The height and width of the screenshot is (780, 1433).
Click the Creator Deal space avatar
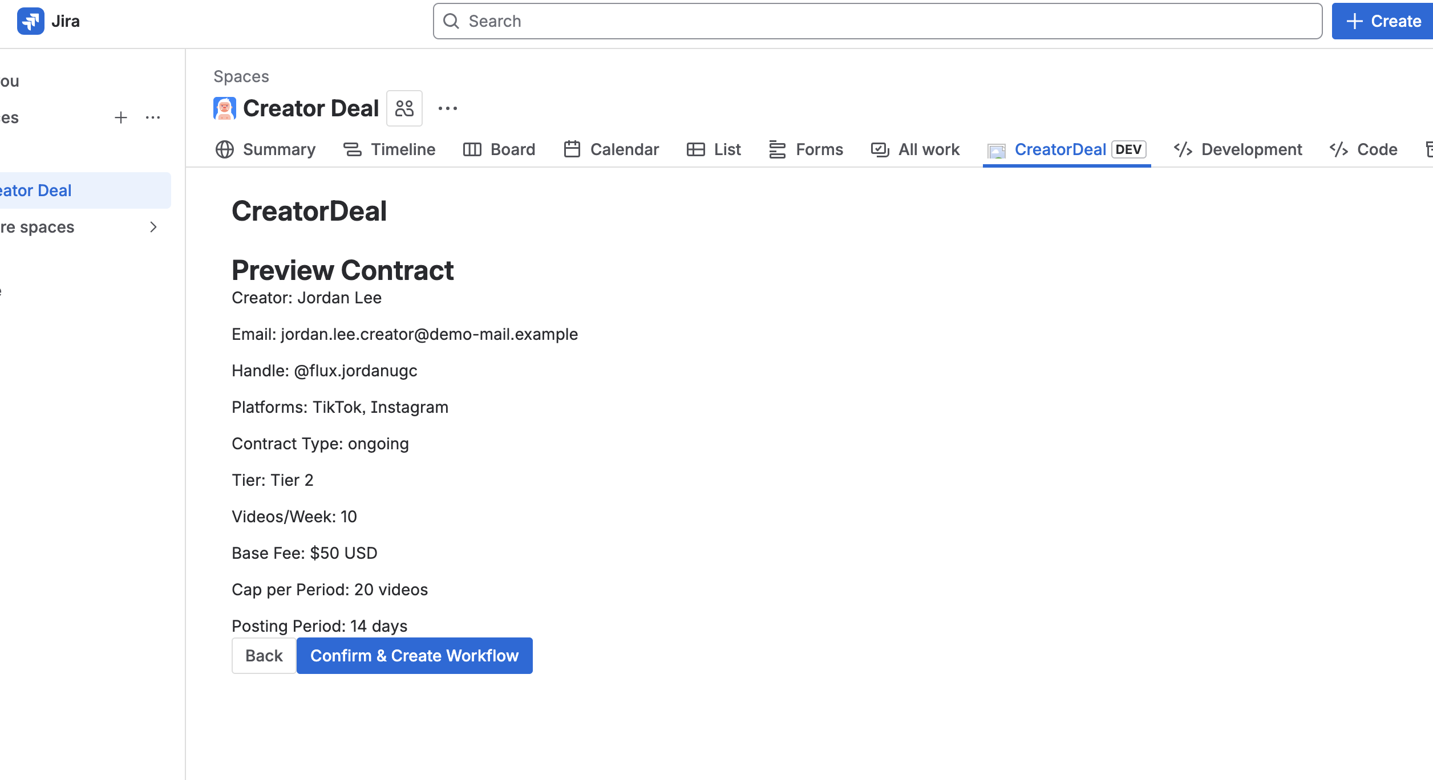224,108
